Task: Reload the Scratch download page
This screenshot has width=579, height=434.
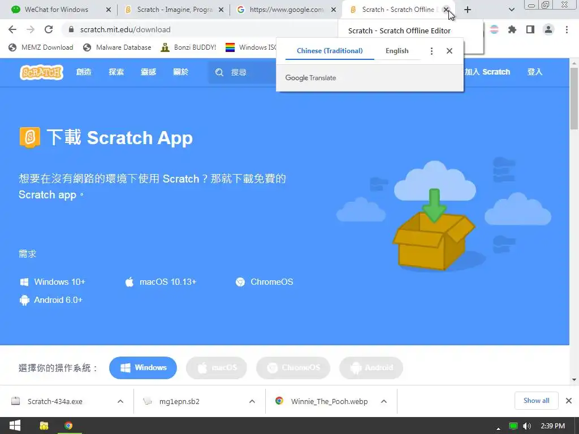Action: 49,29
